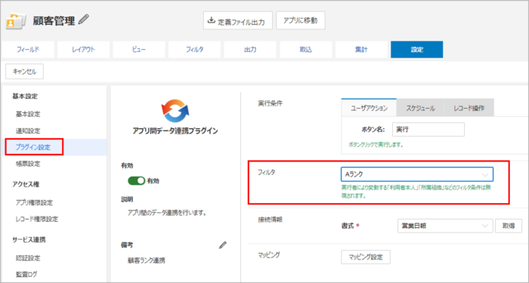
Task: Click the ボタン名 input field
Action: (x=428, y=130)
